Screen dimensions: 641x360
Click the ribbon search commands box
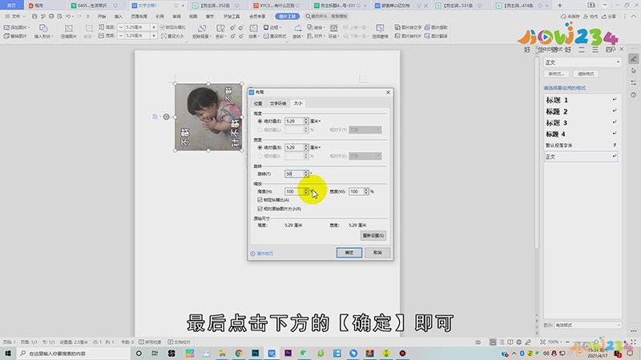pyautogui.click(x=327, y=16)
